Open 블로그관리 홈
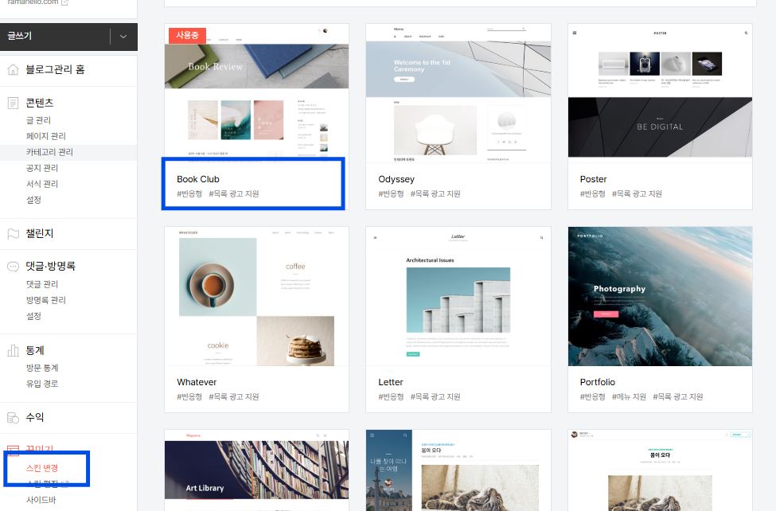The height and width of the screenshot is (511, 776). pyautogui.click(x=55, y=69)
